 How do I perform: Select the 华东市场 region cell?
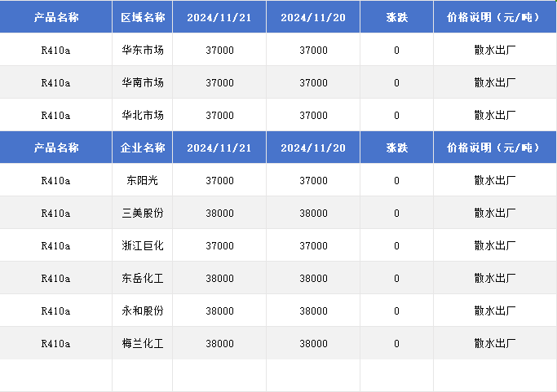(x=143, y=50)
